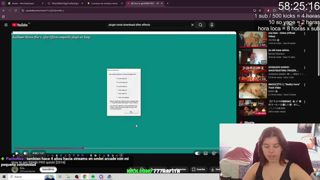
Task: Close the Stream - Kick Dashboard tab
Action: tap(42, 3)
